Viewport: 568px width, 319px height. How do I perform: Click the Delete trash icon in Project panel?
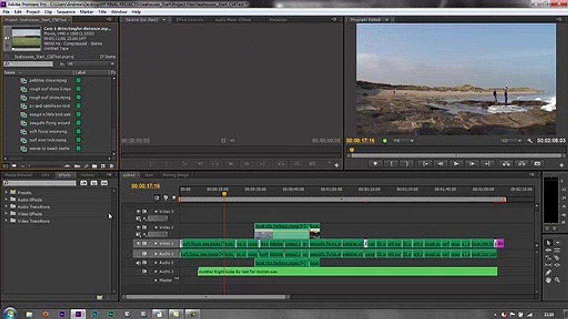[x=111, y=166]
